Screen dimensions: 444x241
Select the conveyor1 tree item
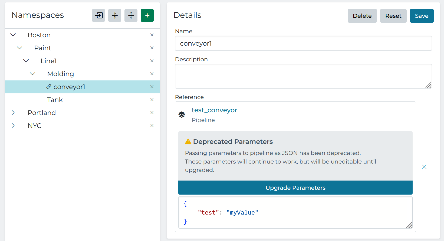83,87
